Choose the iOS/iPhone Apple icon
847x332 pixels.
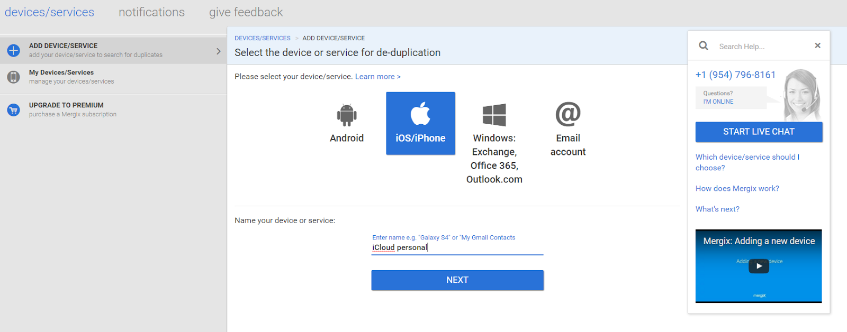click(x=420, y=114)
